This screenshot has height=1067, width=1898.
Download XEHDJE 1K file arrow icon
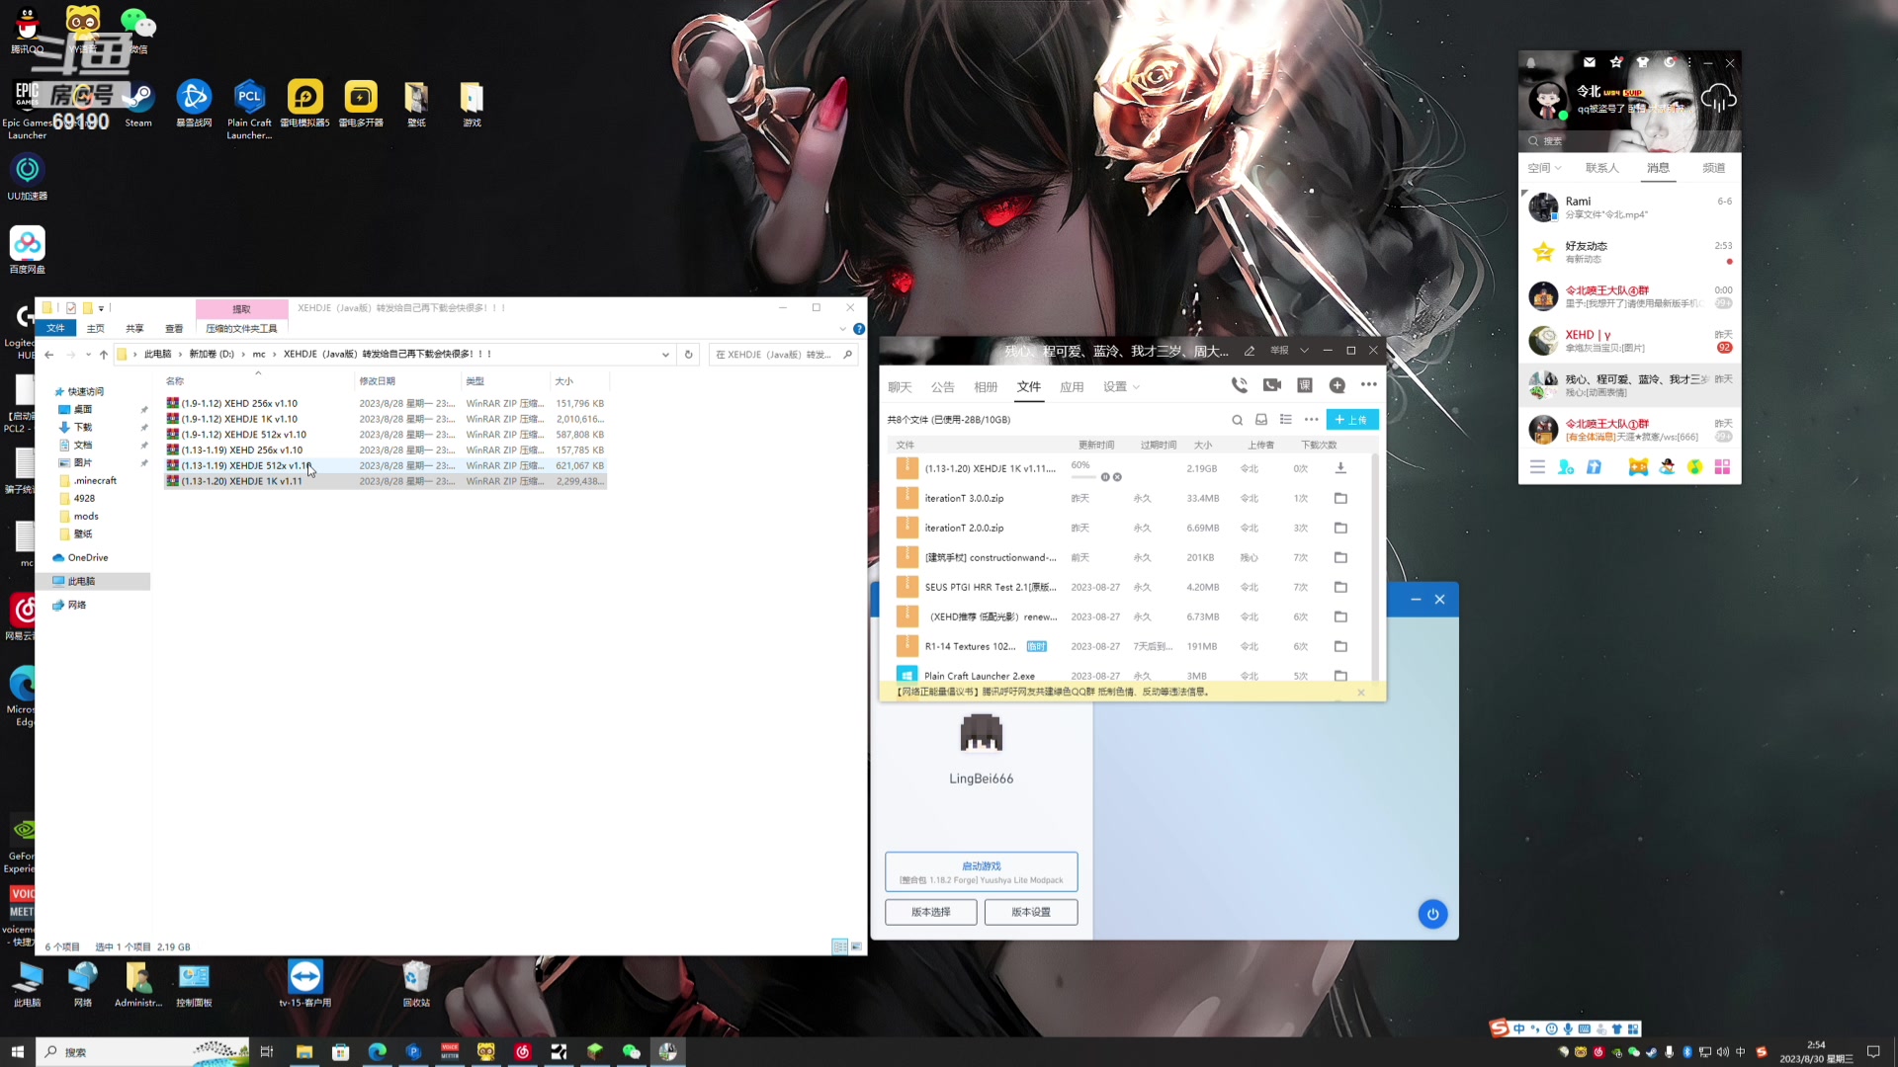pos(1340,468)
